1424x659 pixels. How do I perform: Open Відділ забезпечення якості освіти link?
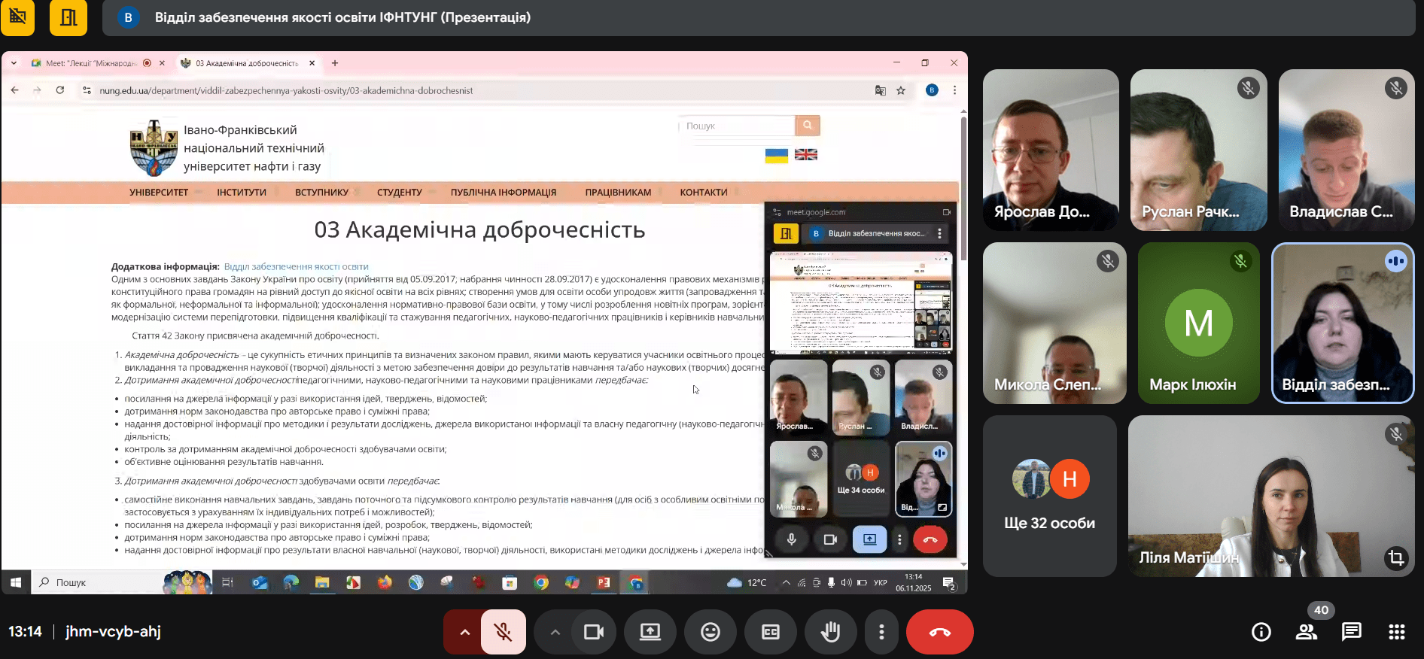pos(296,266)
